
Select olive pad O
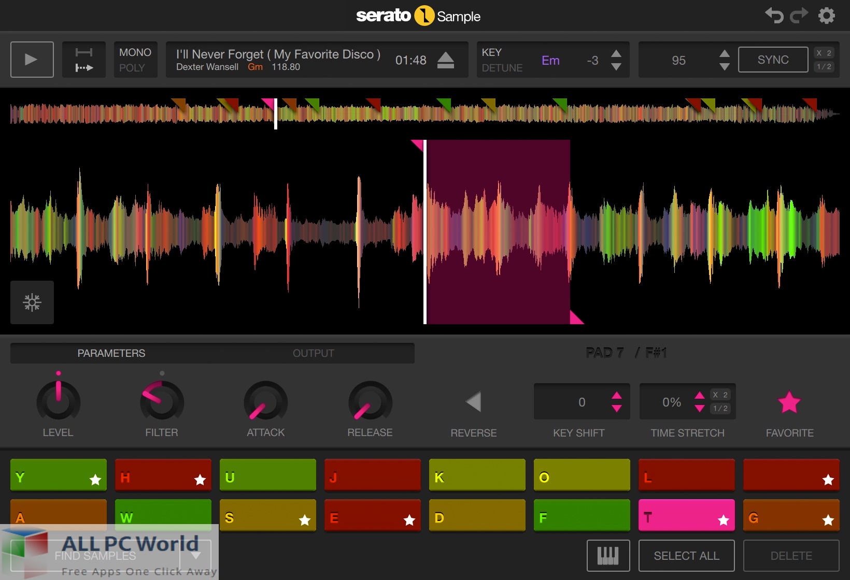click(x=582, y=475)
